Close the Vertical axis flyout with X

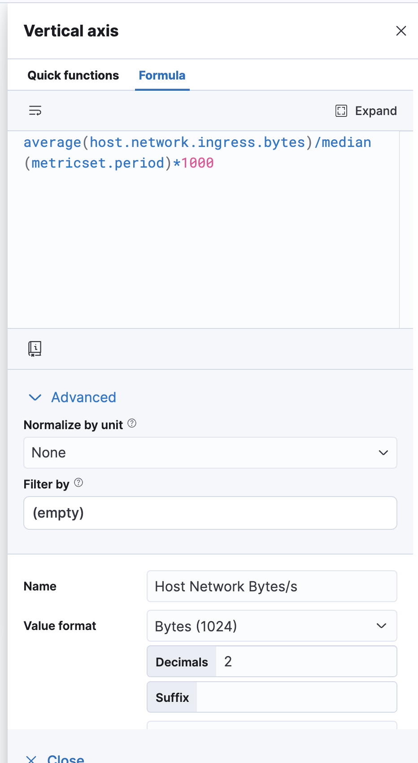[401, 31]
